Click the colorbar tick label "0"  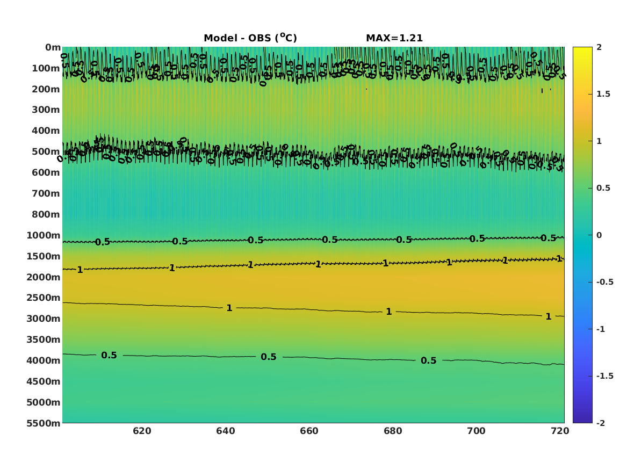click(x=599, y=235)
